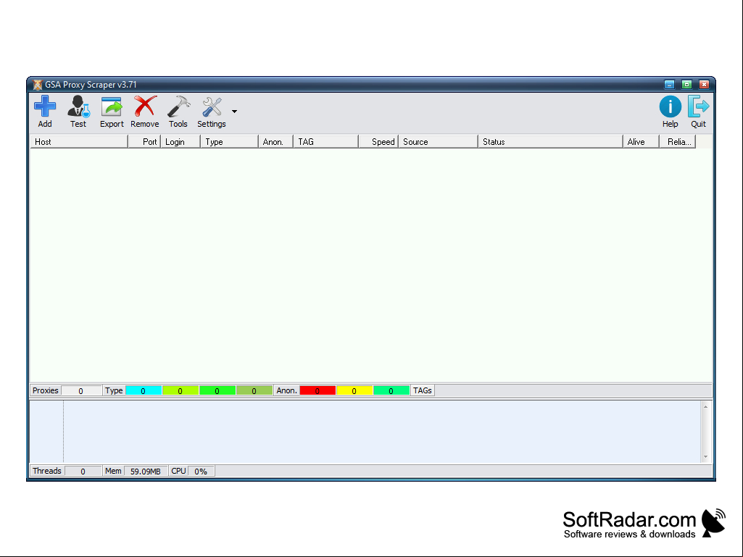Screen dimensions: 743x557
Task: Click the GSA Proxy Scraper title icon
Action: coord(38,85)
